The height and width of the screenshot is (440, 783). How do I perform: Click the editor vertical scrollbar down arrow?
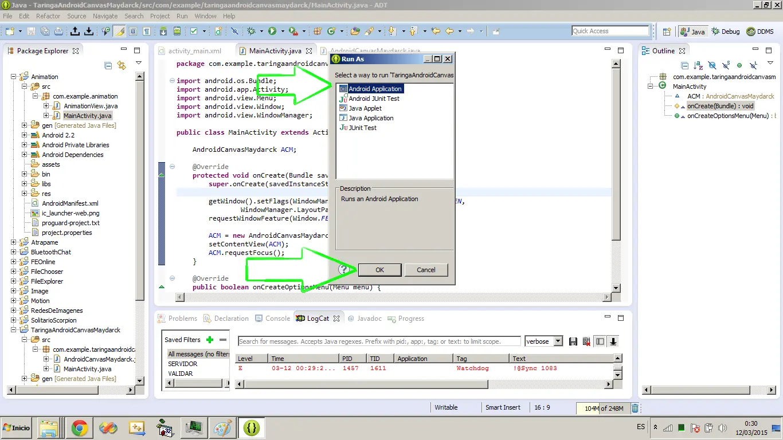pos(616,288)
